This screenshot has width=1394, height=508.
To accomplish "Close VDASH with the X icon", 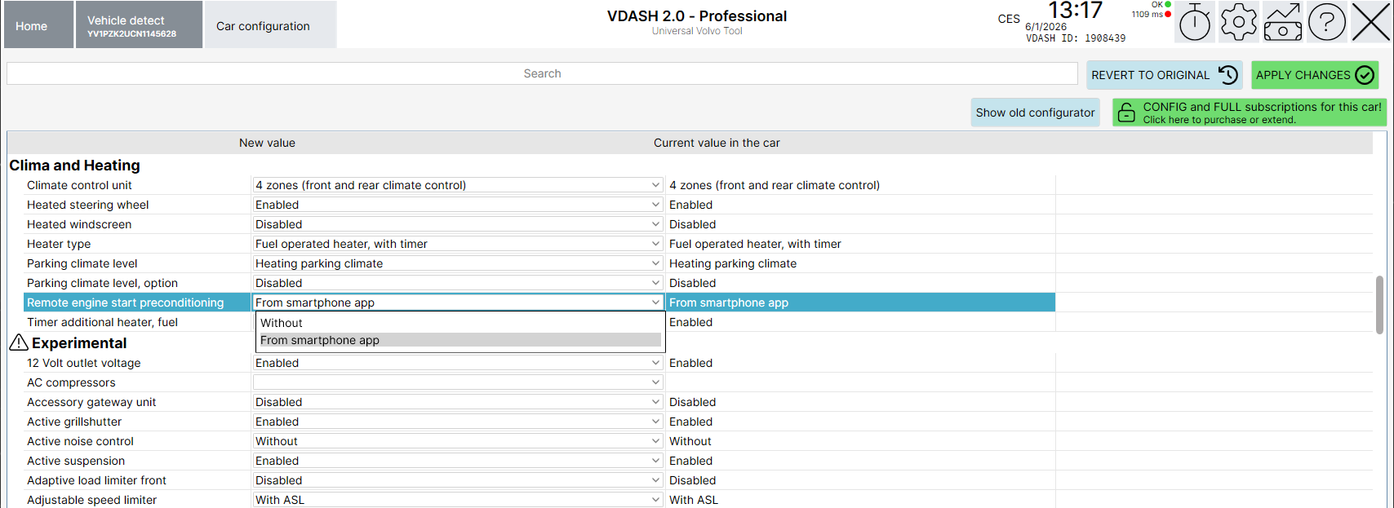I will coord(1371,22).
